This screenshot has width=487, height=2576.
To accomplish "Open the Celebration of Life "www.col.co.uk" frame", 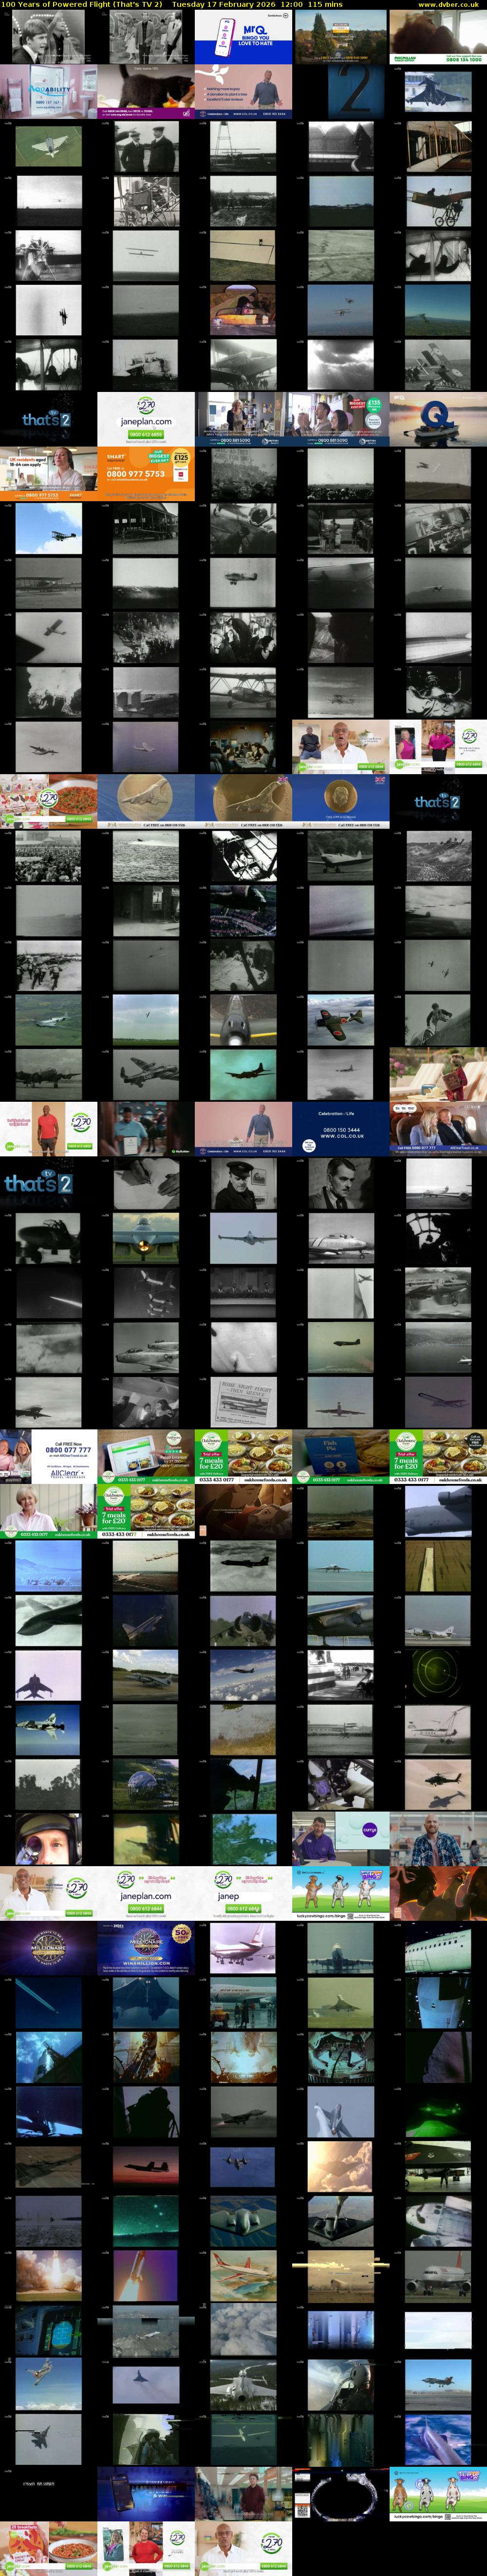I will tap(341, 1129).
